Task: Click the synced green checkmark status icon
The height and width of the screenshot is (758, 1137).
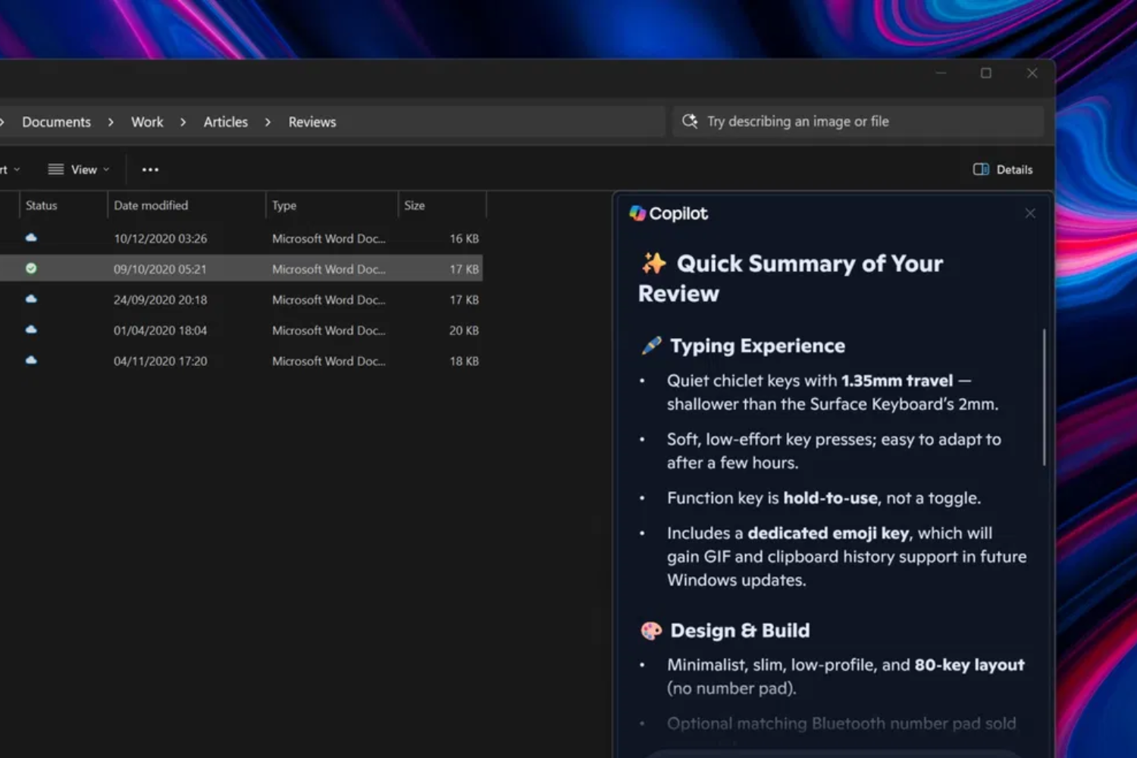Action: coord(31,268)
